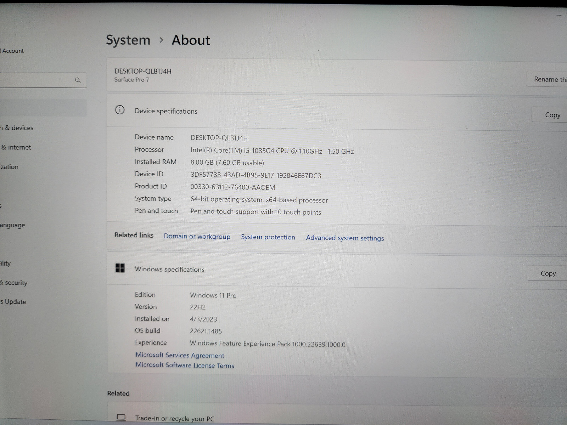Open System protection link
This screenshot has height=425, width=567.
point(268,237)
